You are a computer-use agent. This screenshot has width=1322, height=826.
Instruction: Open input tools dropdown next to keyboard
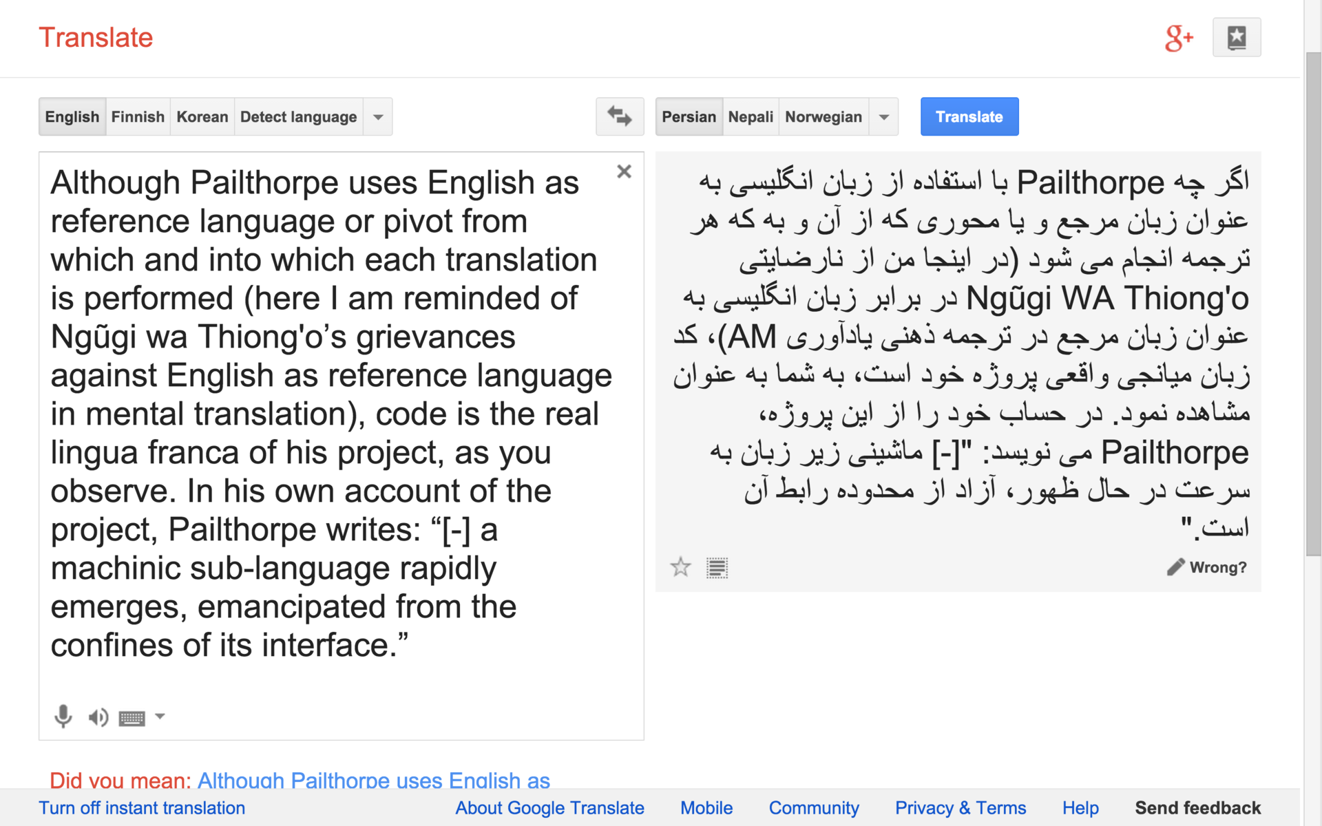tap(160, 717)
